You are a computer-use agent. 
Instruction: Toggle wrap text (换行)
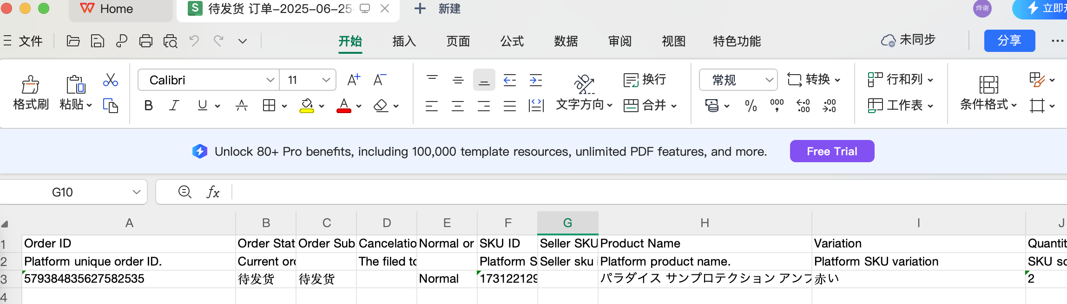[x=645, y=80]
